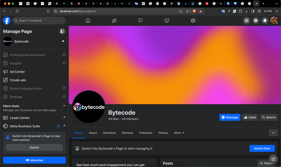Open the share icon in the address bar

[x=187, y=11]
